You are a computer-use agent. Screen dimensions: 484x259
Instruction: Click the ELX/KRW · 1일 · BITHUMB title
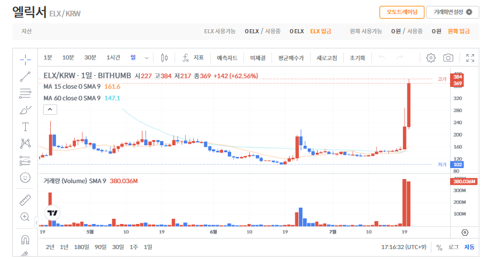(88, 76)
